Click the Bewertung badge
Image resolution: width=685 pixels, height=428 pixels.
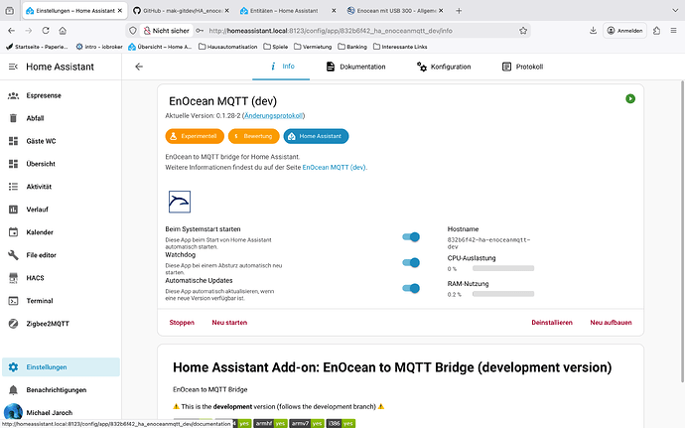coord(253,136)
